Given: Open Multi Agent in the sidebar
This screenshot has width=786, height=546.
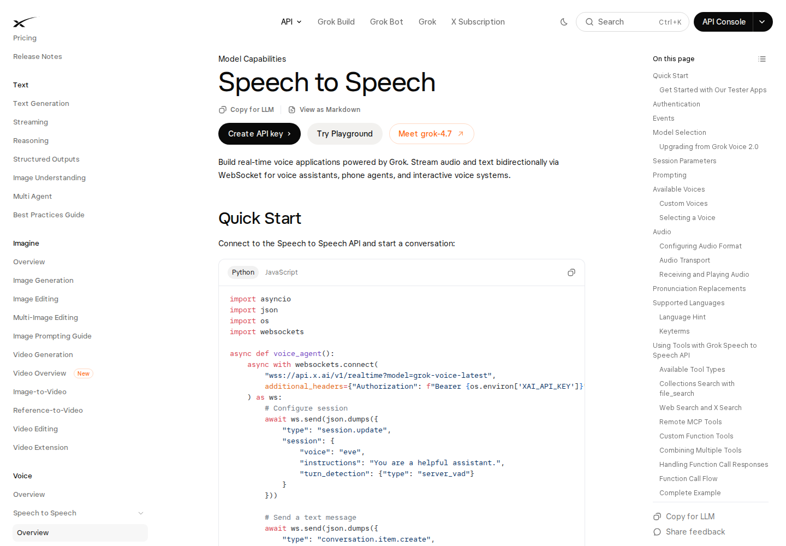Looking at the screenshot, I should coord(33,197).
